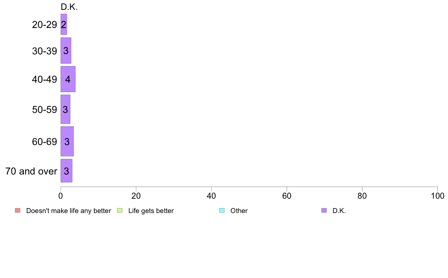Image resolution: width=448 pixels, height=278 pixels.
Task: Click the 100 tick on the x-axis
Action: click(437, 196)
